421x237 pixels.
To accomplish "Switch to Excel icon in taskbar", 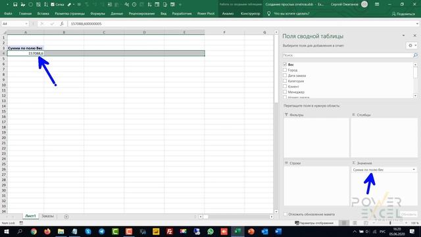I will point(237,231).
